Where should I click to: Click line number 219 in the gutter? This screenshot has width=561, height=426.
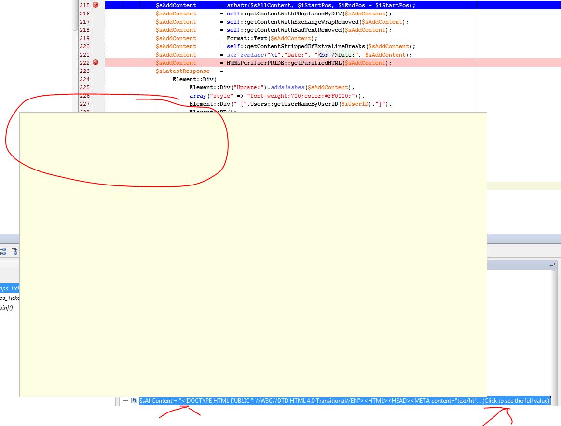[84, 38]
